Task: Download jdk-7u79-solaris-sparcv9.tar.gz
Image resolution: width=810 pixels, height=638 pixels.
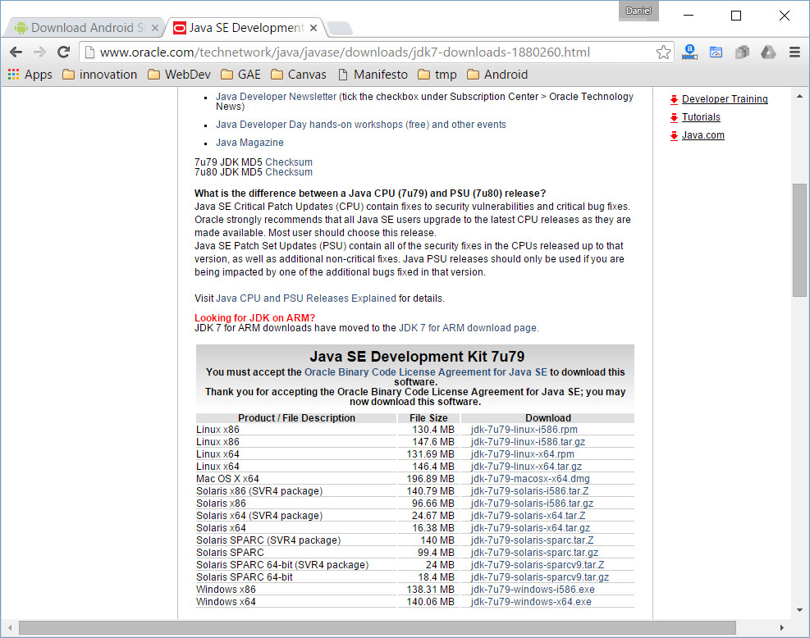Action: click(540, 577)
